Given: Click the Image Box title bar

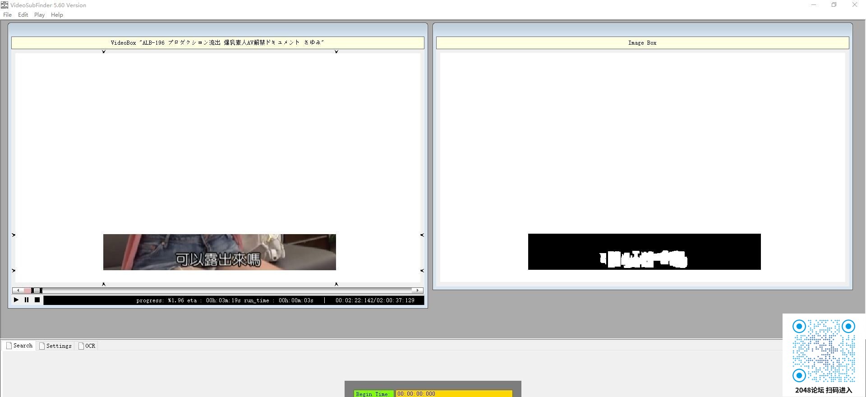Looking at the screenshot, I should click(642, 43).
